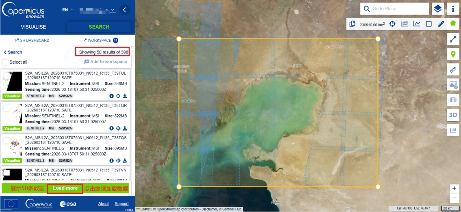Click the S2MSI2A tag on the T39TUL result

coord(65,96)
